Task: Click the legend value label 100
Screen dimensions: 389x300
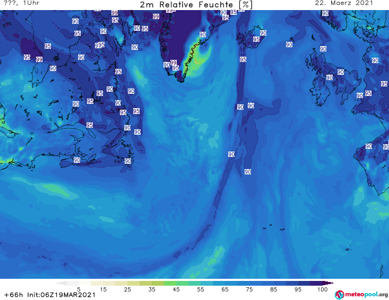Action: click(323, 289)
